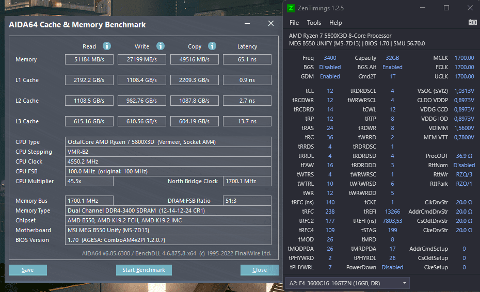Click the Chipset field AMD B550
480x292 pixels.
[x=168, y=220]
